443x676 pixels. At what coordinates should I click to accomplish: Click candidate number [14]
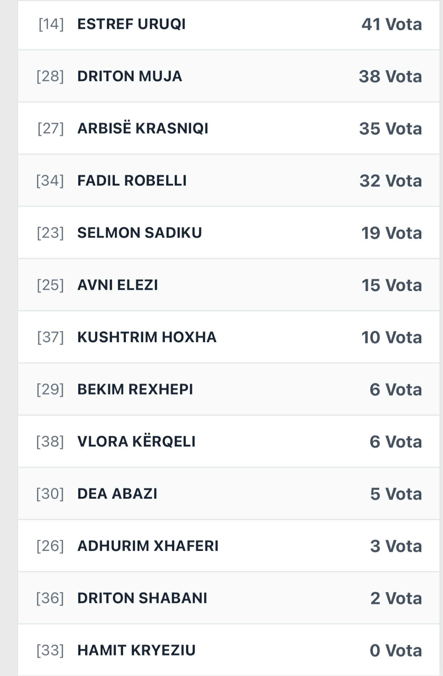click(x=51, y=24)
